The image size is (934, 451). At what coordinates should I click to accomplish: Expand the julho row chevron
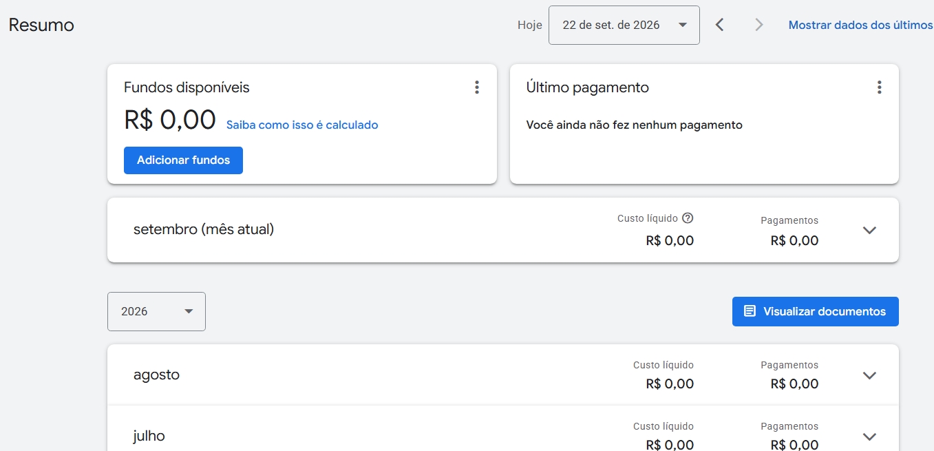click(869, 437)
